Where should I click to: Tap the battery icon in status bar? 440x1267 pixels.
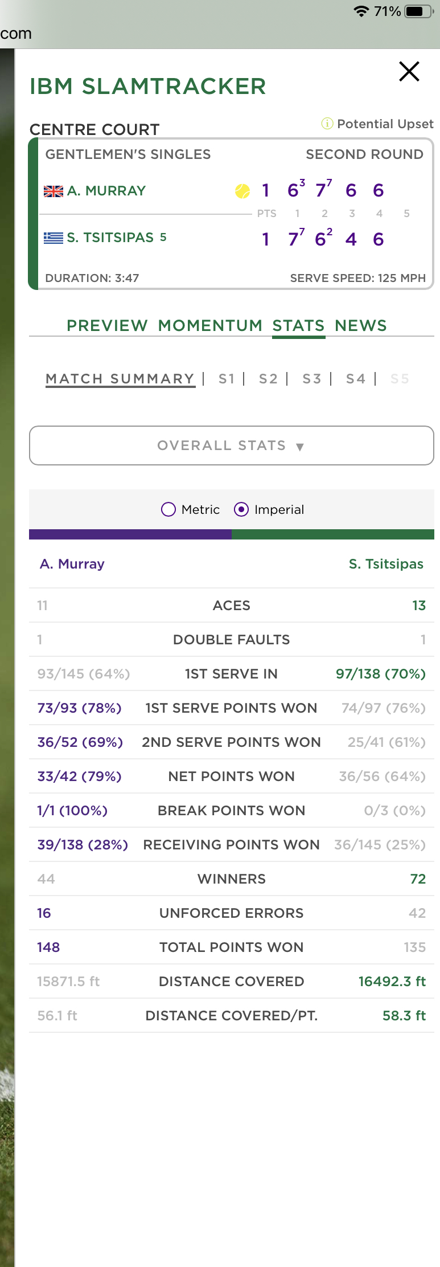[419, 11]
